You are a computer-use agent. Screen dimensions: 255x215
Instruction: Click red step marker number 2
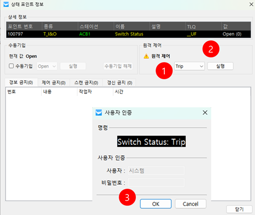[x=211, y=49]
